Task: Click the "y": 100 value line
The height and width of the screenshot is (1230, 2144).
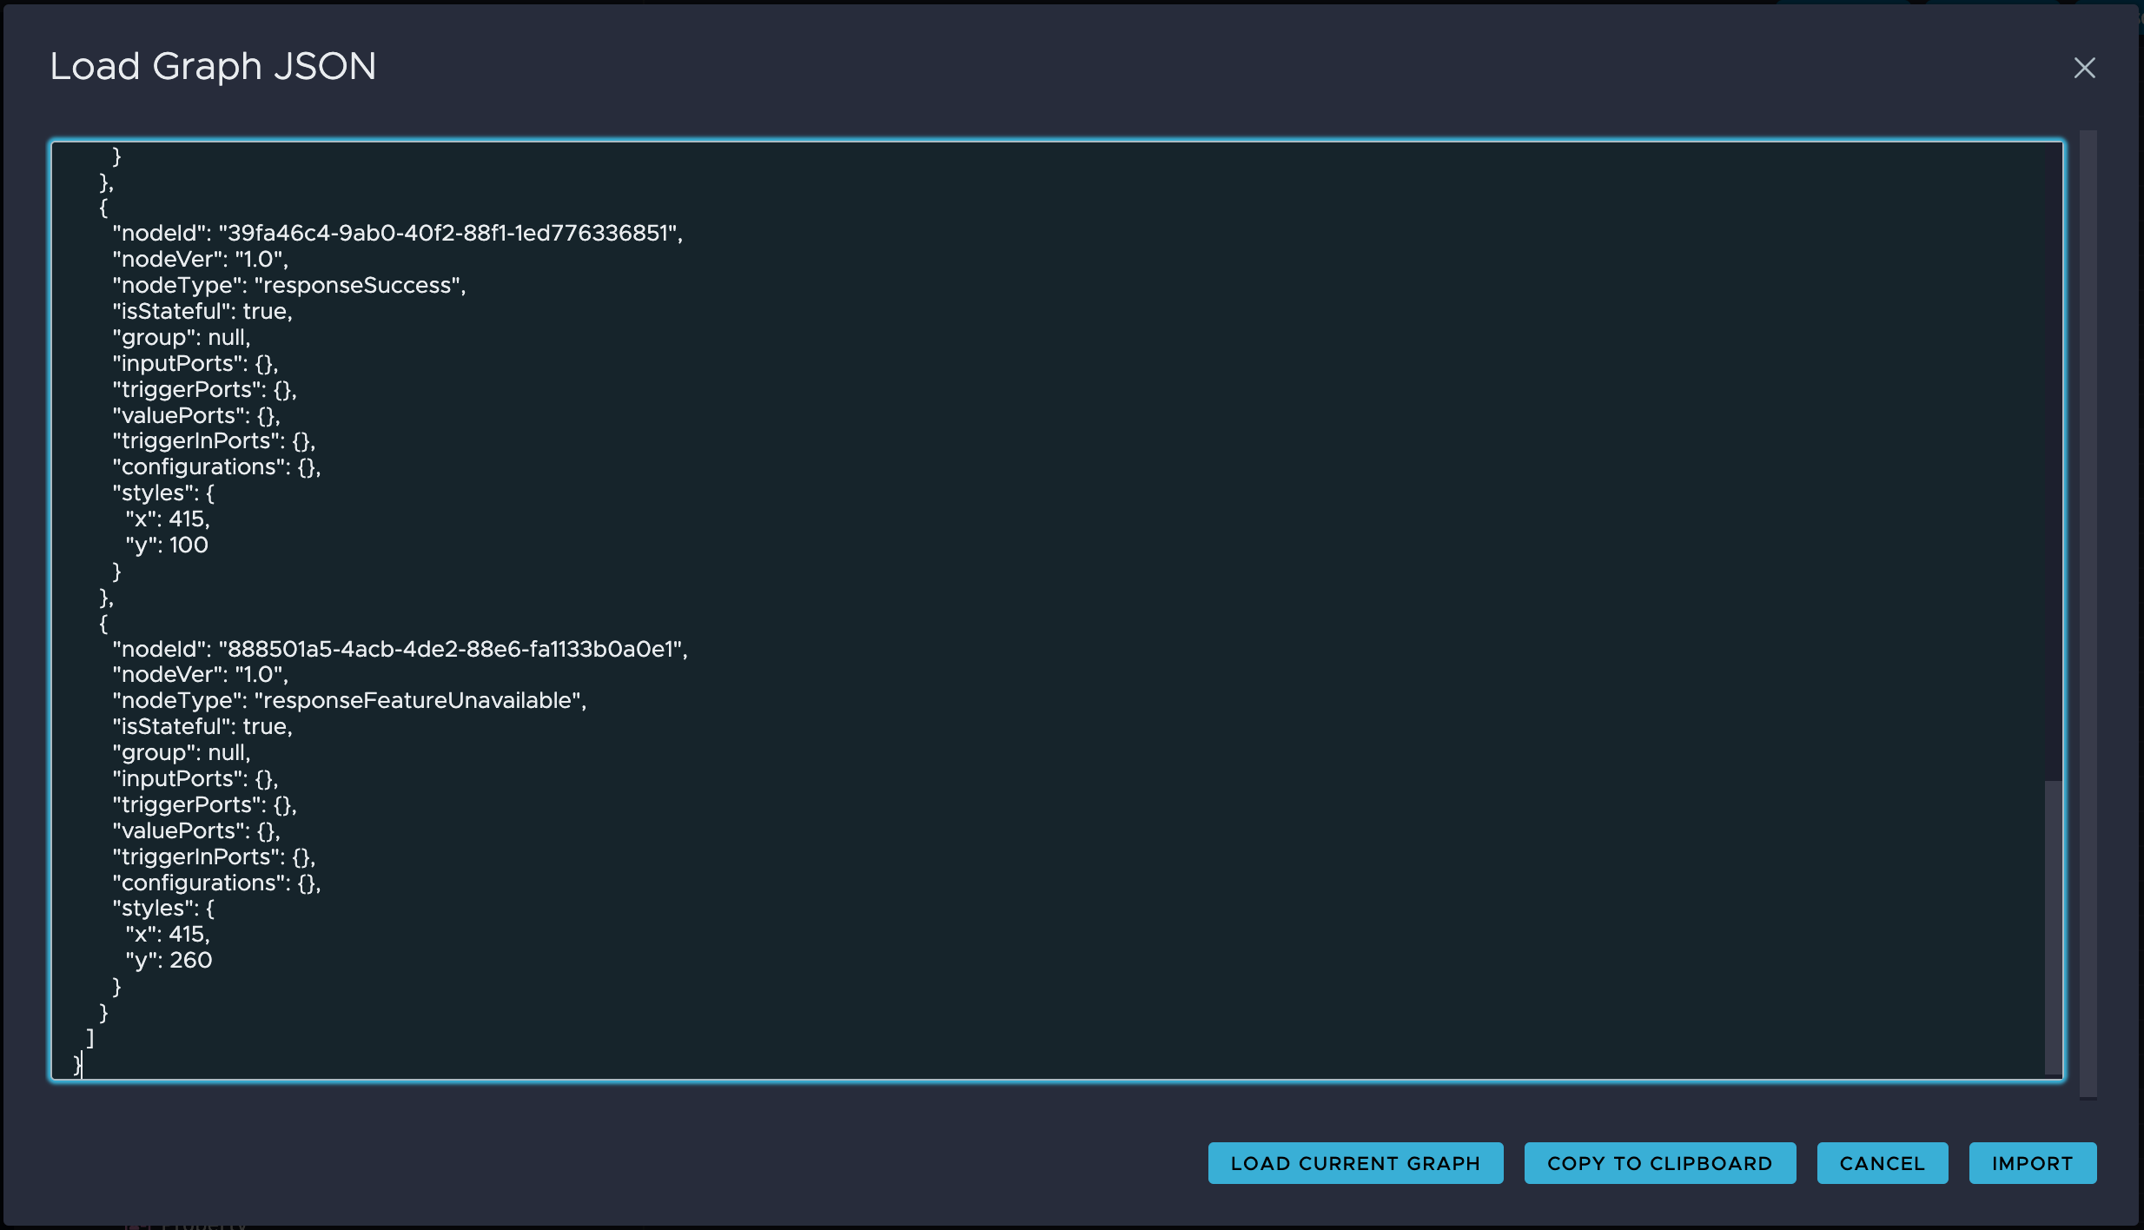Action: 167,545
